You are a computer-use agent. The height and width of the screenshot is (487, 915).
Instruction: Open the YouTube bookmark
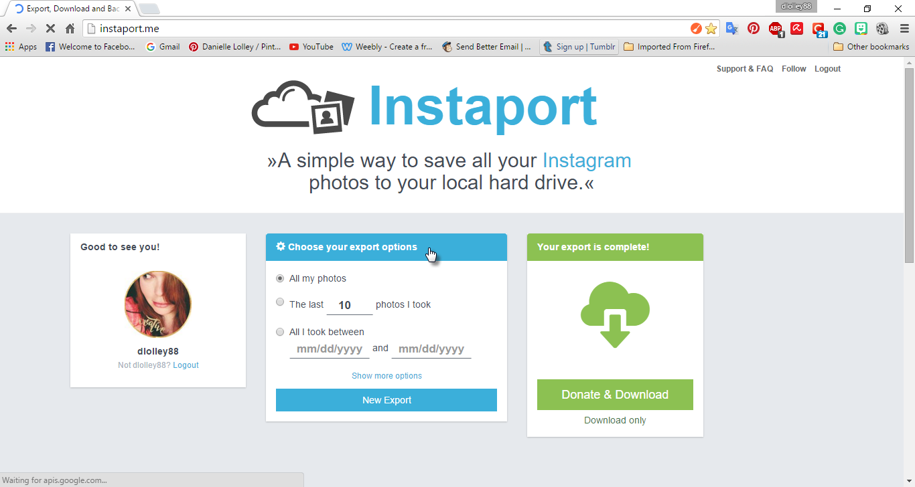pyautogui.click(x=311, y=47)
